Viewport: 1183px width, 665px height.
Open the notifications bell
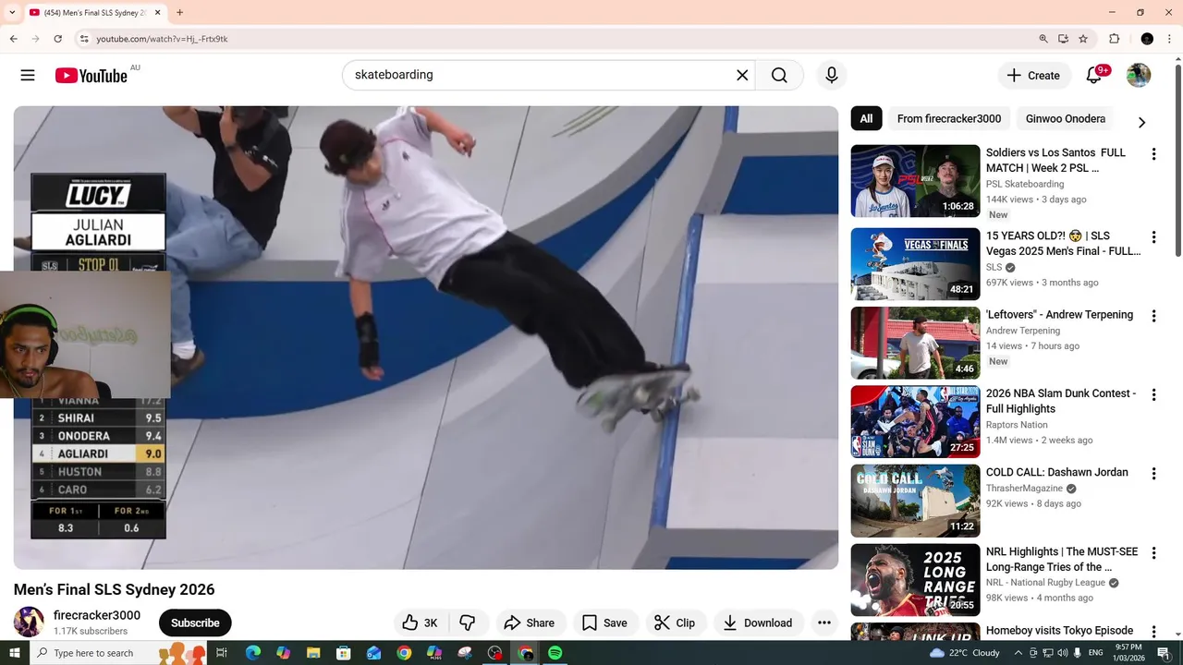pyautogui.click(x=1094, y=76)
